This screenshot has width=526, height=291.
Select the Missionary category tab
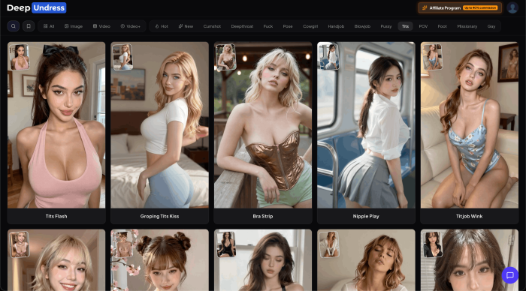[467, 26]
